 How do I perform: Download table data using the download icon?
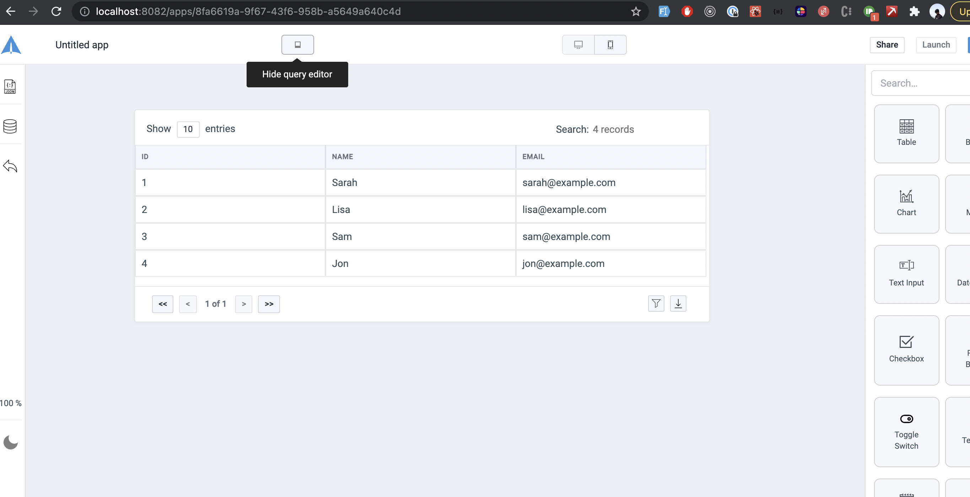tap(678, 304)
